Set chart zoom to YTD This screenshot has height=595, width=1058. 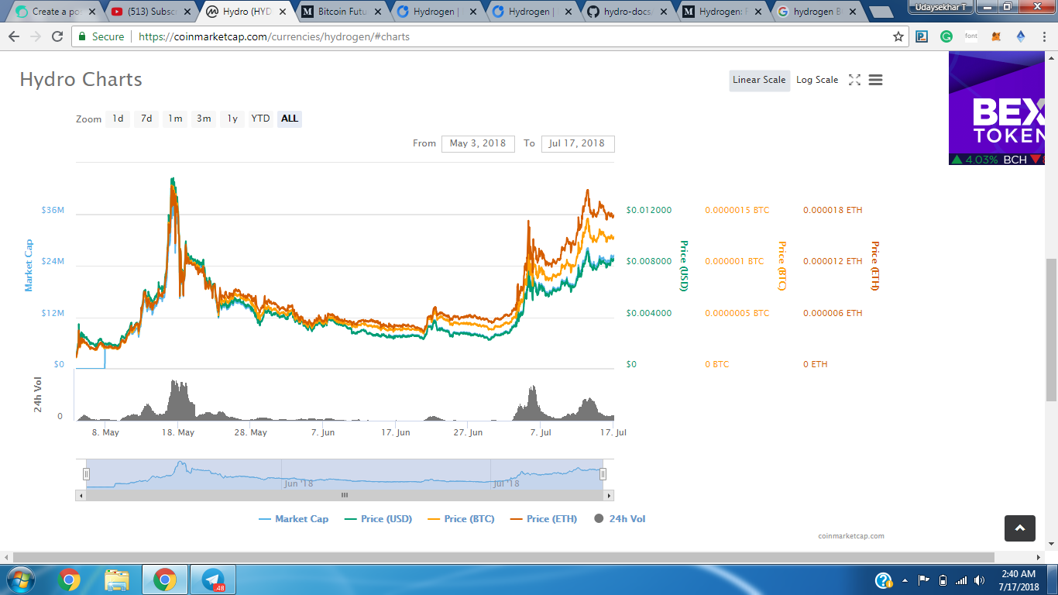click(260, 119)
